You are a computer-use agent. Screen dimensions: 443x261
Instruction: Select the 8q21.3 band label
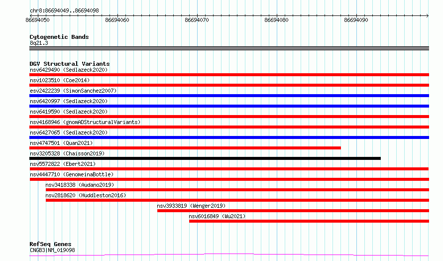(39, 43)
